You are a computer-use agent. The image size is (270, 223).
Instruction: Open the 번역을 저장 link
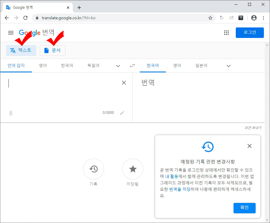tap(180, 189)
